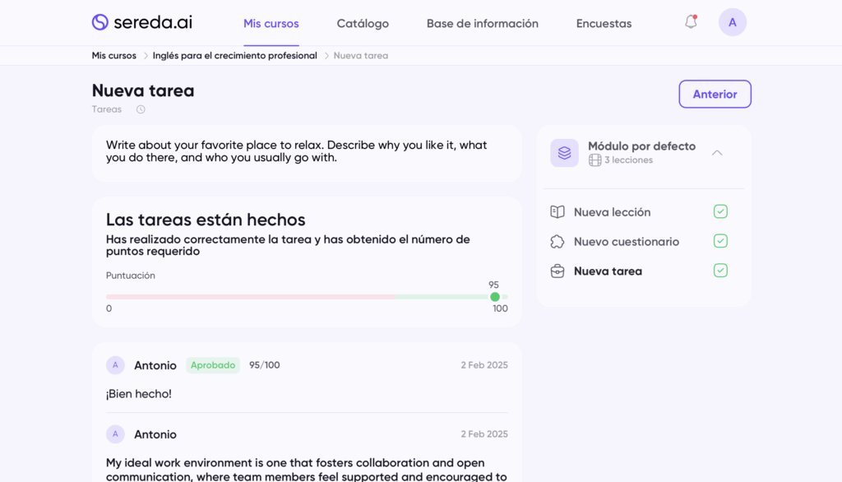Click the module layers icon
Screen dimensions: 842x482
(564, 153)
